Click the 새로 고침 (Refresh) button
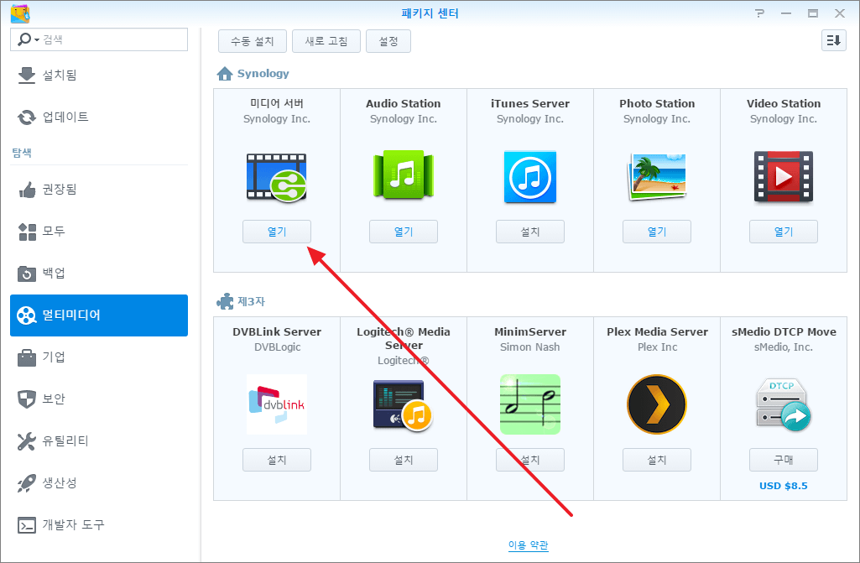The width and height of the screenshot is (860, 563). click(326, 41)
